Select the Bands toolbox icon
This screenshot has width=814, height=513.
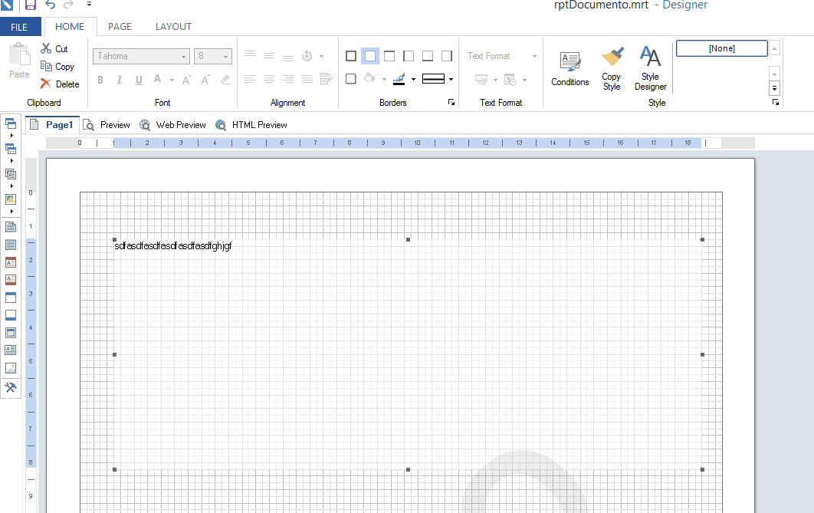click(x=11, y=123)
